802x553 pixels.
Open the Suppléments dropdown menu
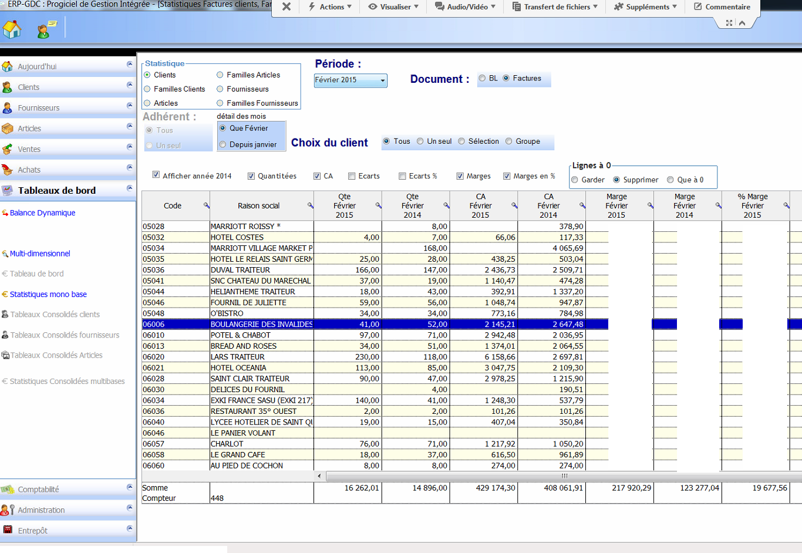click(645, 7)
